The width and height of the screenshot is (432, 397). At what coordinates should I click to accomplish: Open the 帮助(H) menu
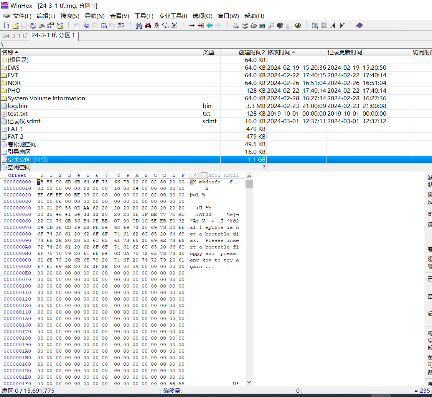[x=254, y=16]
